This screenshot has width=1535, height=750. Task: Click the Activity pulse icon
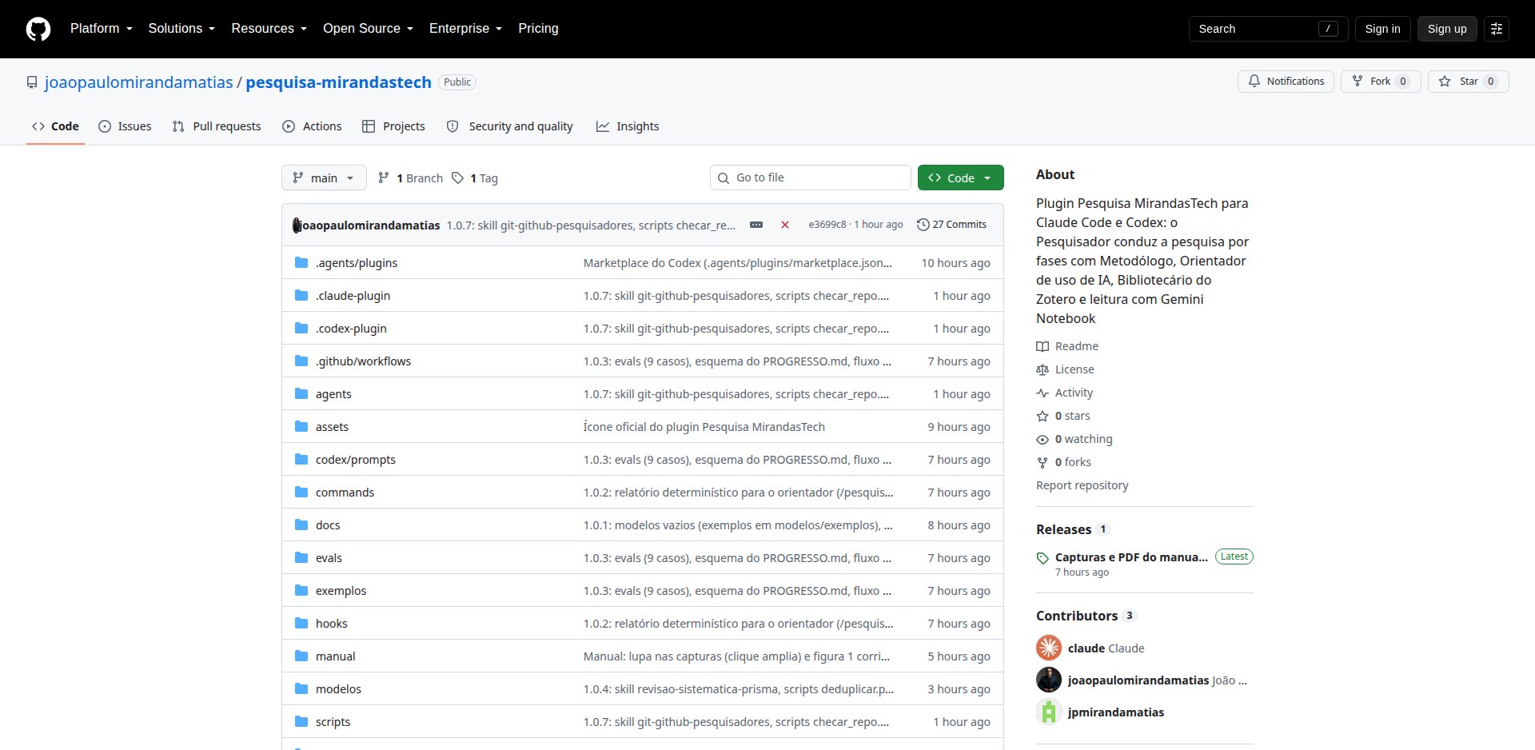(x=1043, y=393)
